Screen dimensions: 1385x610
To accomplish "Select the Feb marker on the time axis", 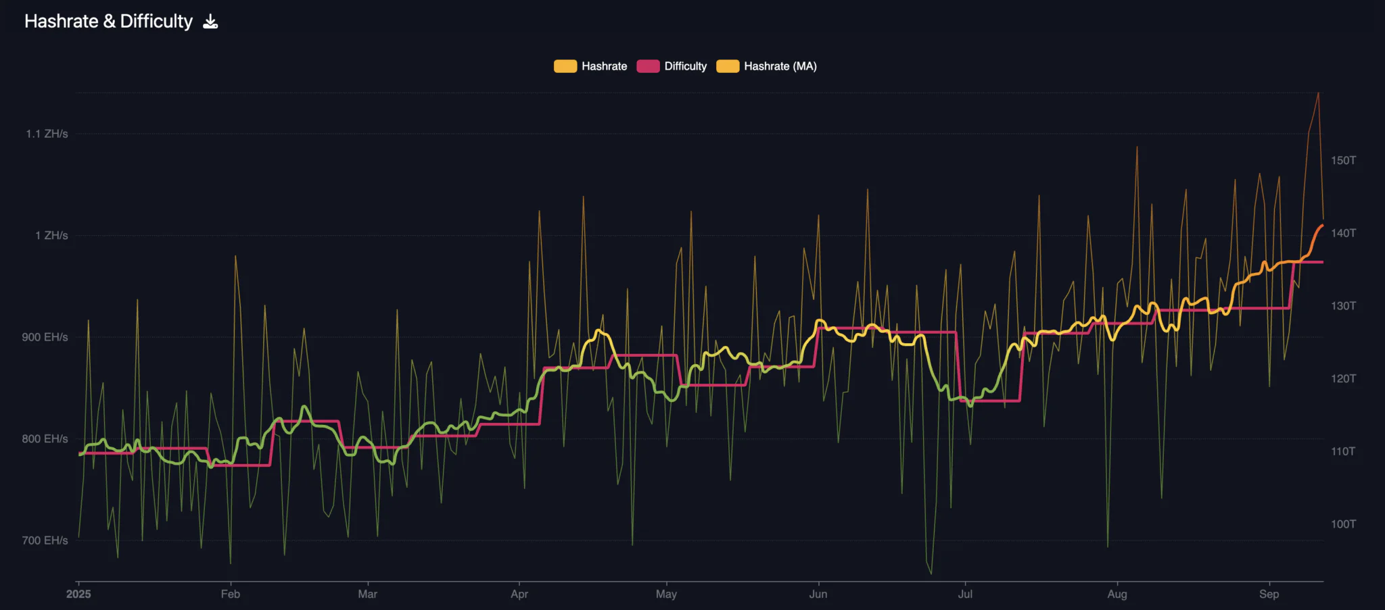I will 230,594.
